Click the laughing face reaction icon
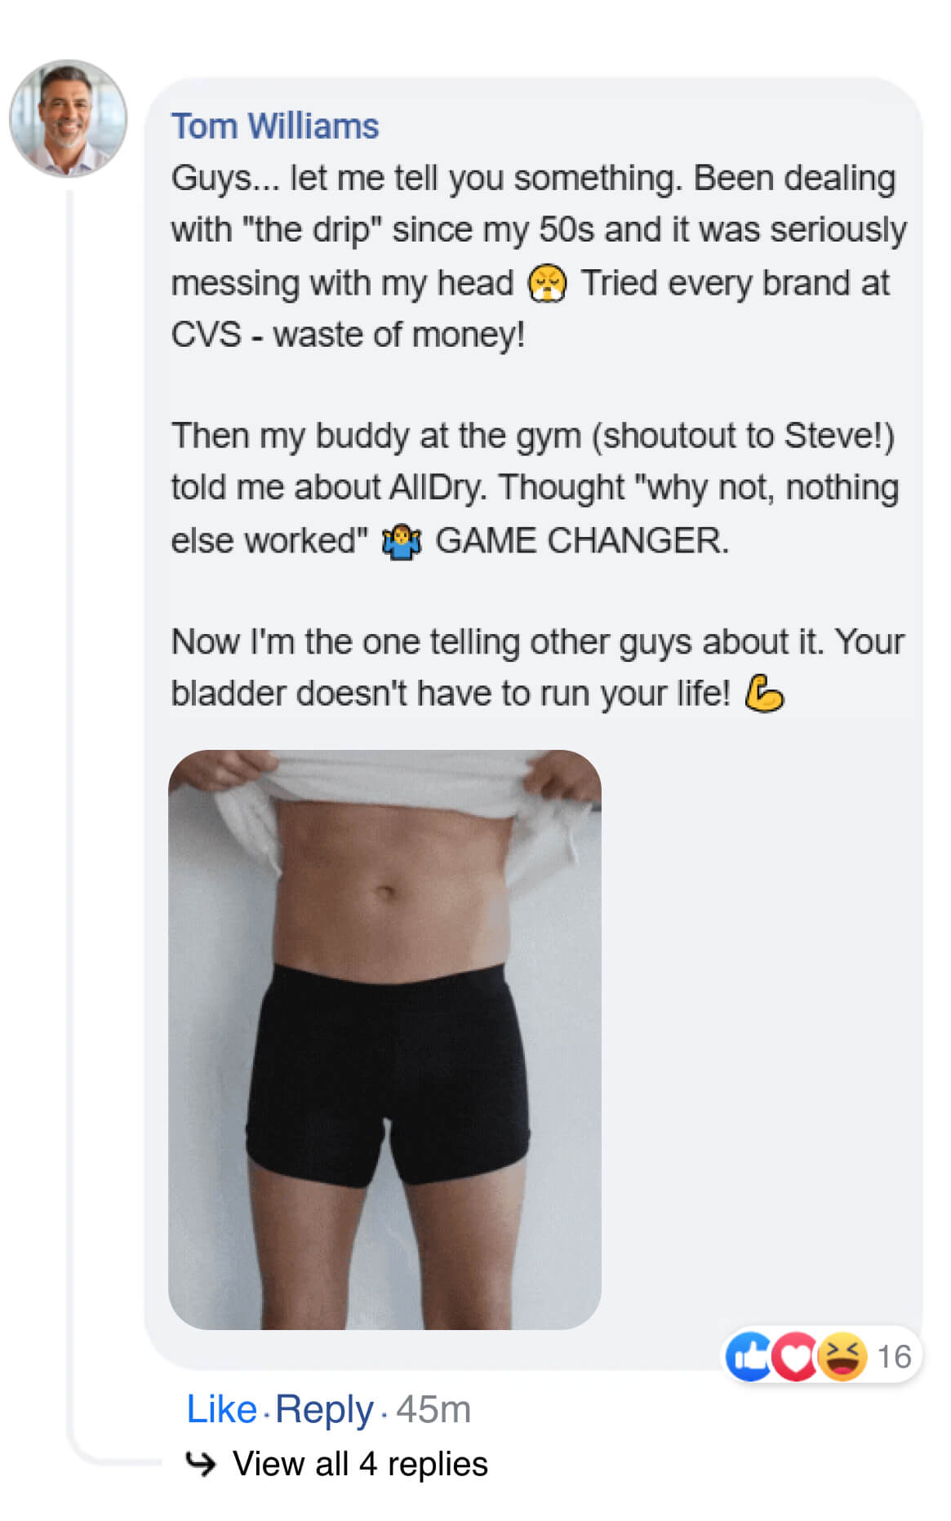 842,1357
